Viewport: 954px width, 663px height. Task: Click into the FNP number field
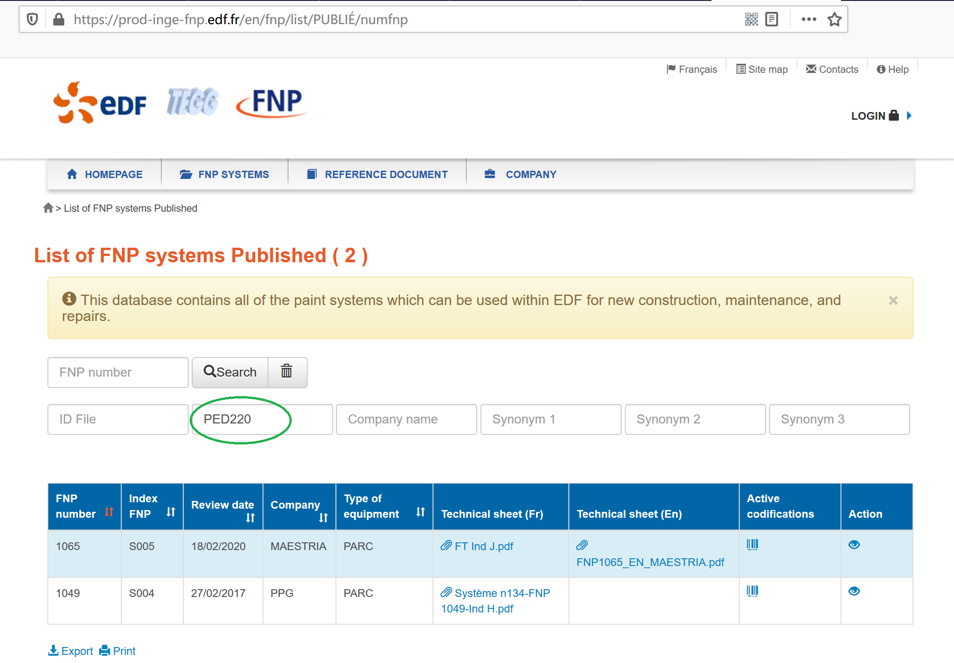118,372
